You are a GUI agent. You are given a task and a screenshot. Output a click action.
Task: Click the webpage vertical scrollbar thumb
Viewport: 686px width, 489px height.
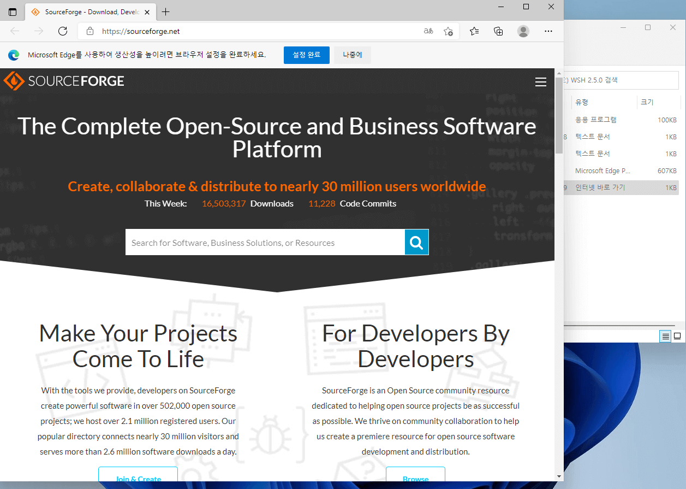(x=559, y=115)
